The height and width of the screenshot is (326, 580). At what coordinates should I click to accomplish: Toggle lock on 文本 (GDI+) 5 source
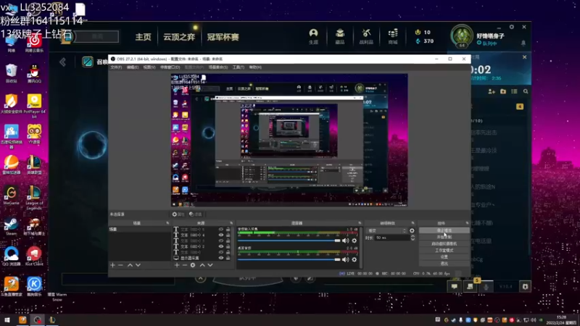point(228,229)
